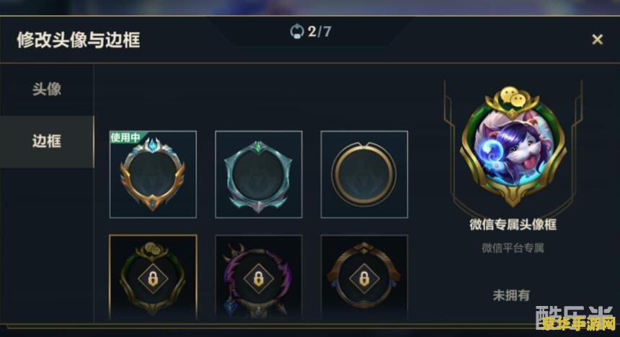
Task: Click the 未拥有 status label
Action: tap(511, 295)
